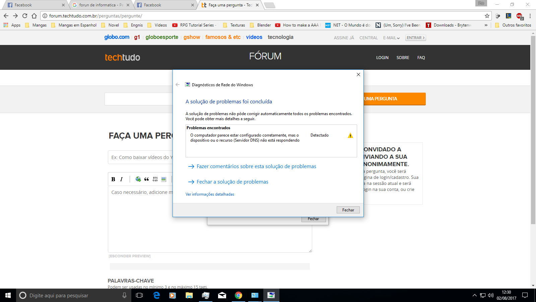The image size is (536, 302).
Task: Open Ver informações detalhadas link
Action: pos(210,194)
